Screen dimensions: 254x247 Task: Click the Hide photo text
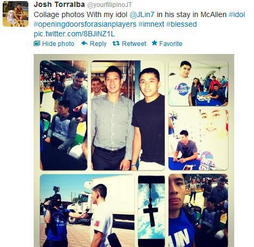[x=58, y=44]
